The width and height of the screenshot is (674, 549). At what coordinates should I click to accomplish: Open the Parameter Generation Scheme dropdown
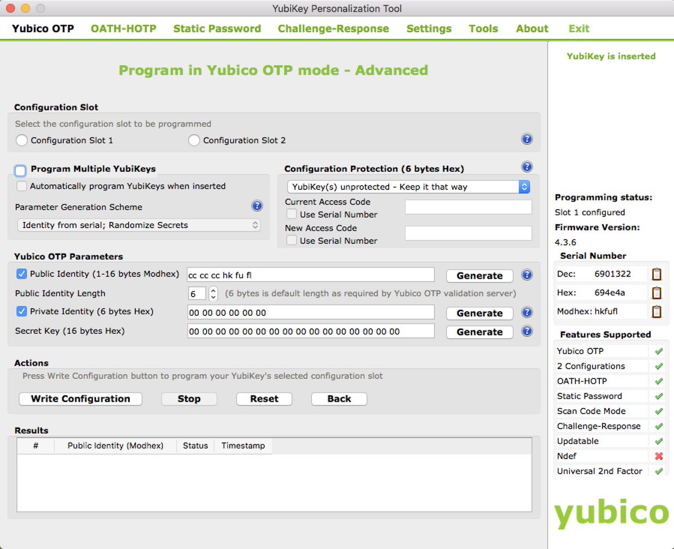139,225
